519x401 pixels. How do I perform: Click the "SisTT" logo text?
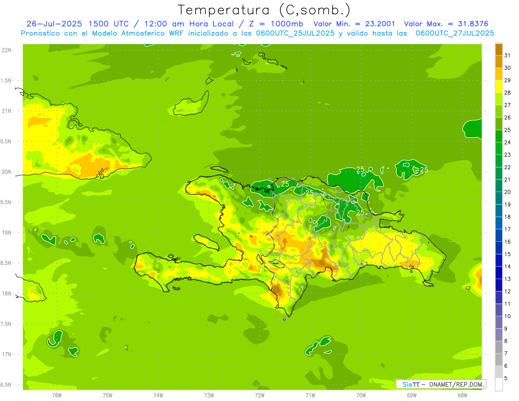[x=410, y=384]
